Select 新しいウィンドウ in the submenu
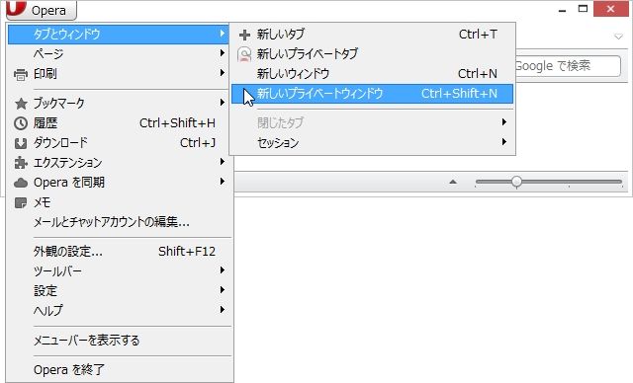The image size is (633, 383). click(372, 74)
